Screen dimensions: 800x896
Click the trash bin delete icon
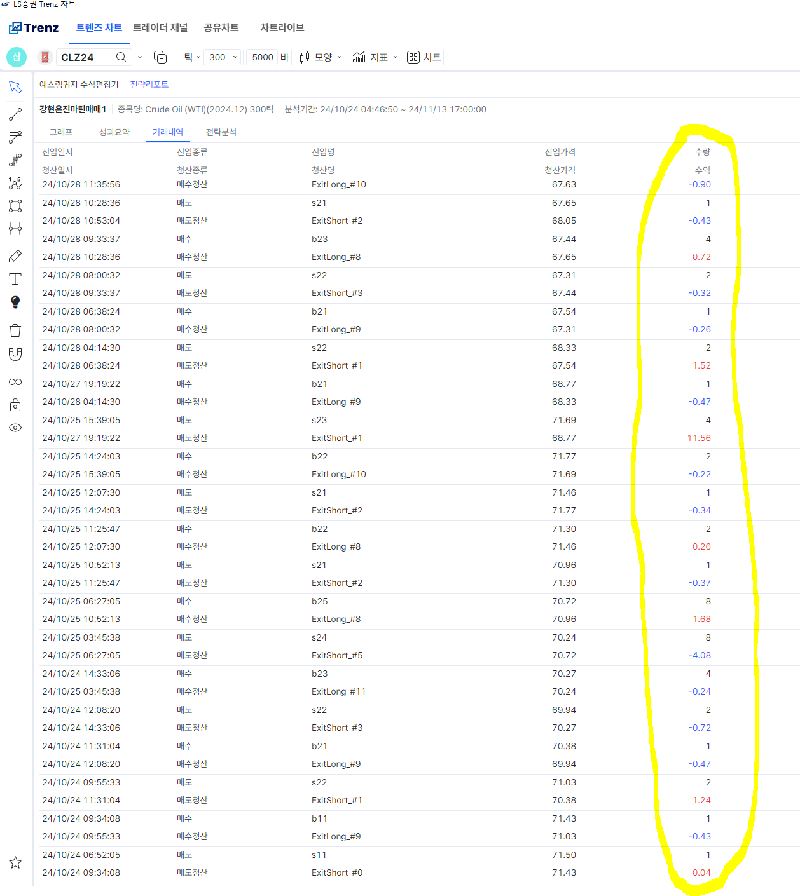(15, 330)
